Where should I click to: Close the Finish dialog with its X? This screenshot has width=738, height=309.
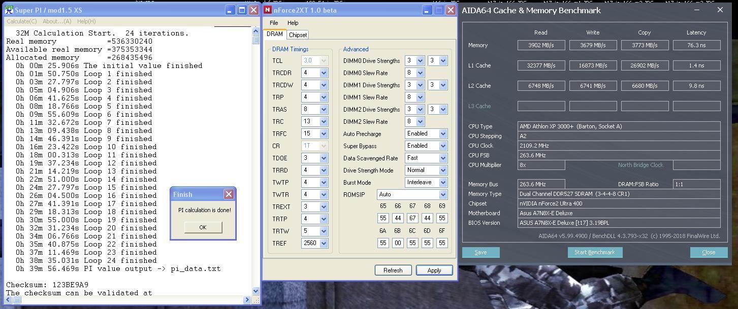click(229, 194)
